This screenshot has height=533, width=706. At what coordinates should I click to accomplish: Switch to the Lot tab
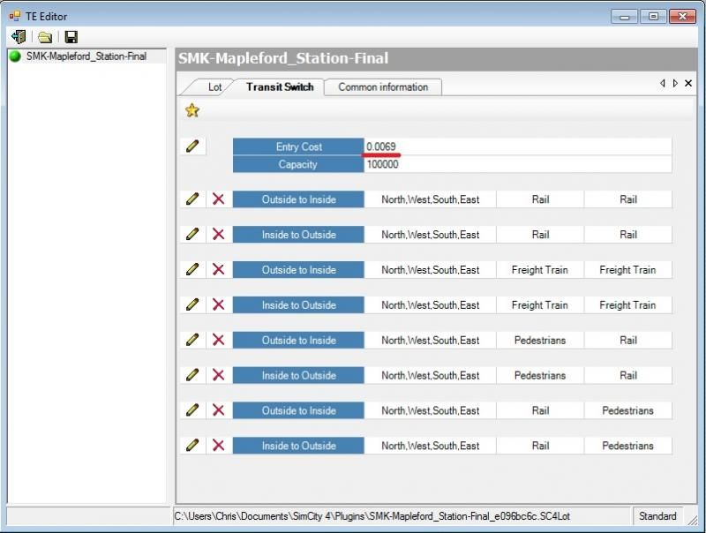214,86
